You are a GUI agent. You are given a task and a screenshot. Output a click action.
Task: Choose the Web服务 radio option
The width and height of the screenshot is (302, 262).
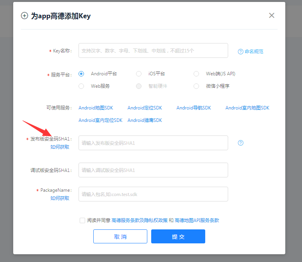tap(81, 86)
